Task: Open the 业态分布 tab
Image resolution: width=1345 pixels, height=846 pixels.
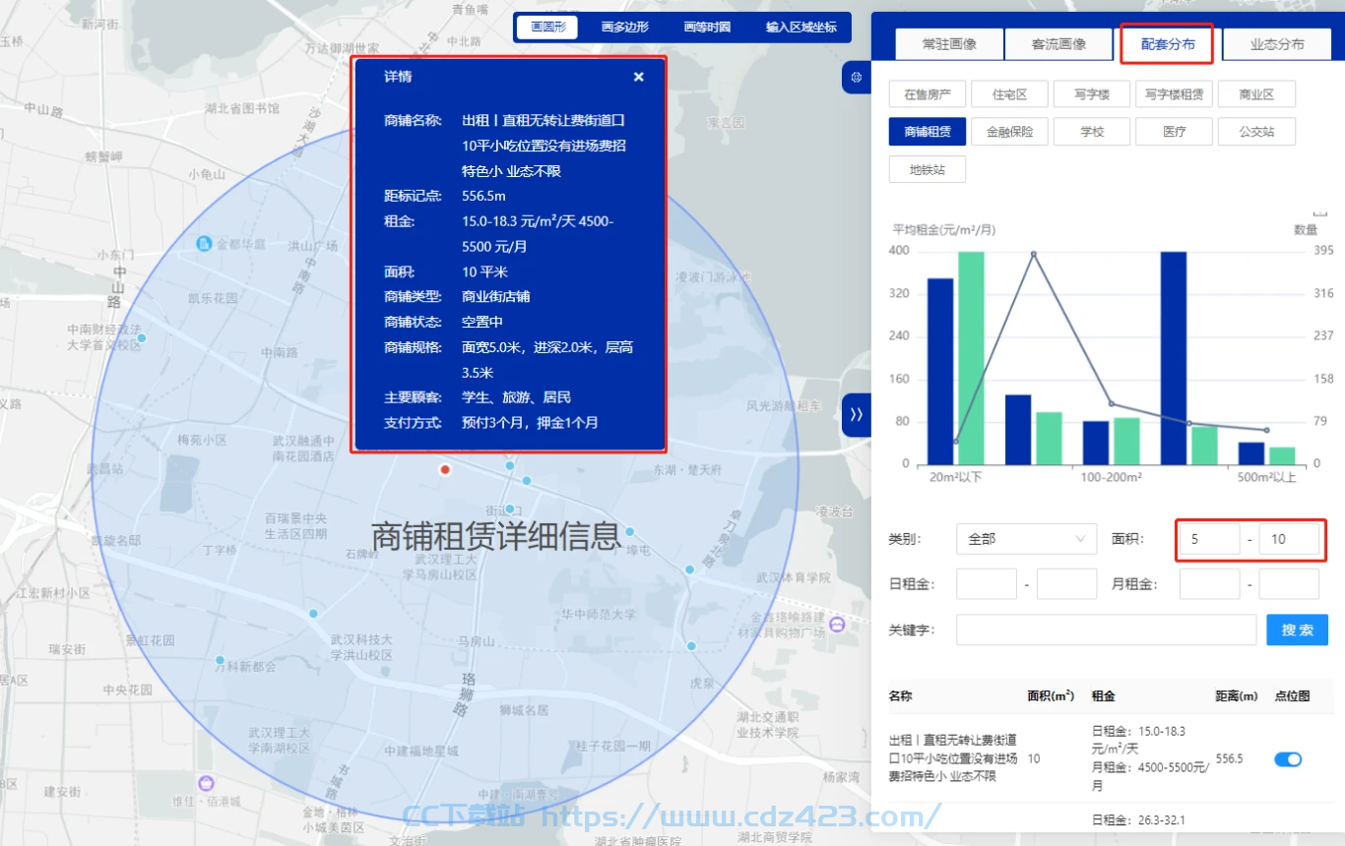Action: click(x=1277, y=44)
